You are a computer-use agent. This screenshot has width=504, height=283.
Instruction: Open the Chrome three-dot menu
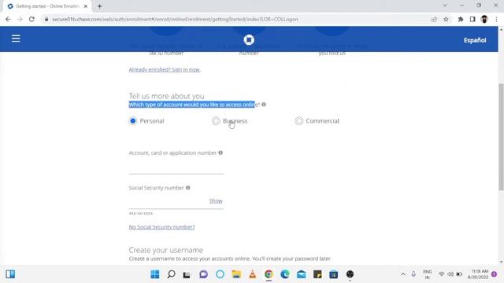coord(496,19)
